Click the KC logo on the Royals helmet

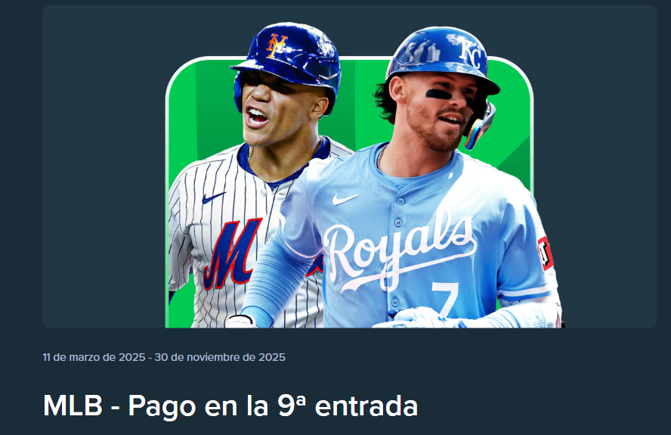coord(472,52)
